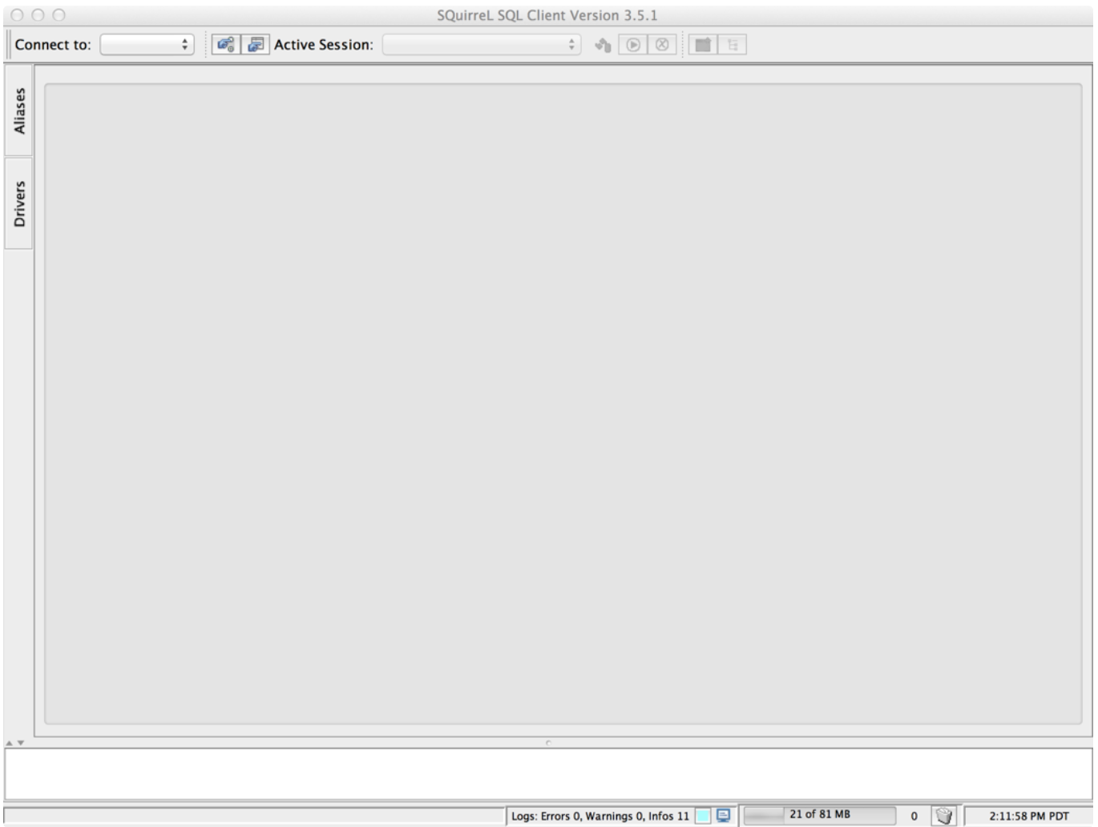The height and width of the screenshot is (827, 1098).
Task: Open the 'Connect to' alias dropdown
Action: pos(147,45)
